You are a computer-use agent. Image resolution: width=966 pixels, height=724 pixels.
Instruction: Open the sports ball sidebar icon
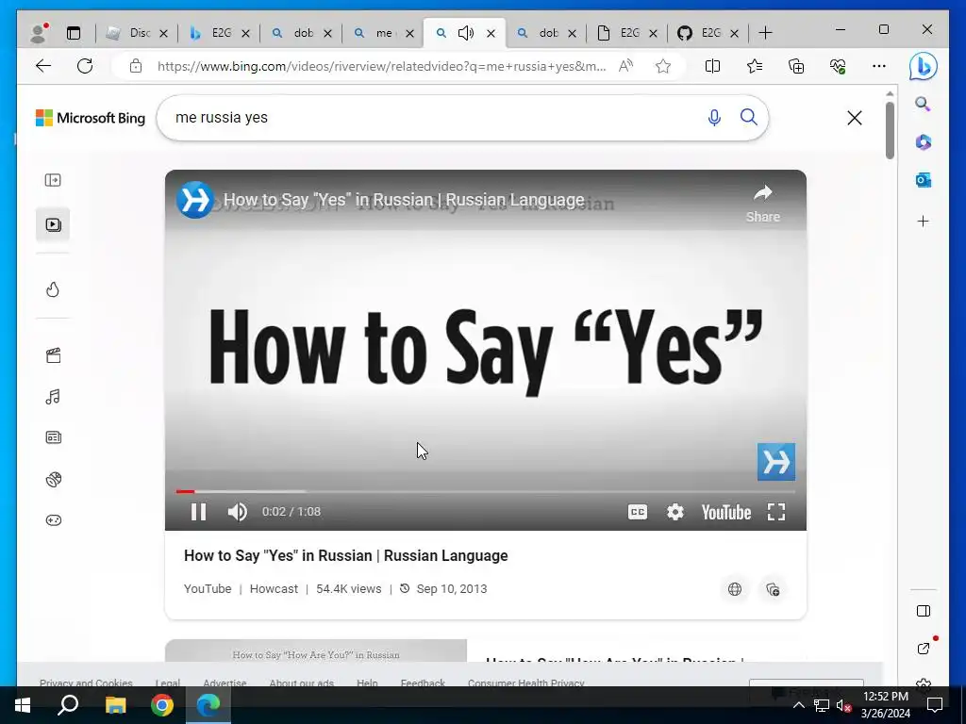53,479
